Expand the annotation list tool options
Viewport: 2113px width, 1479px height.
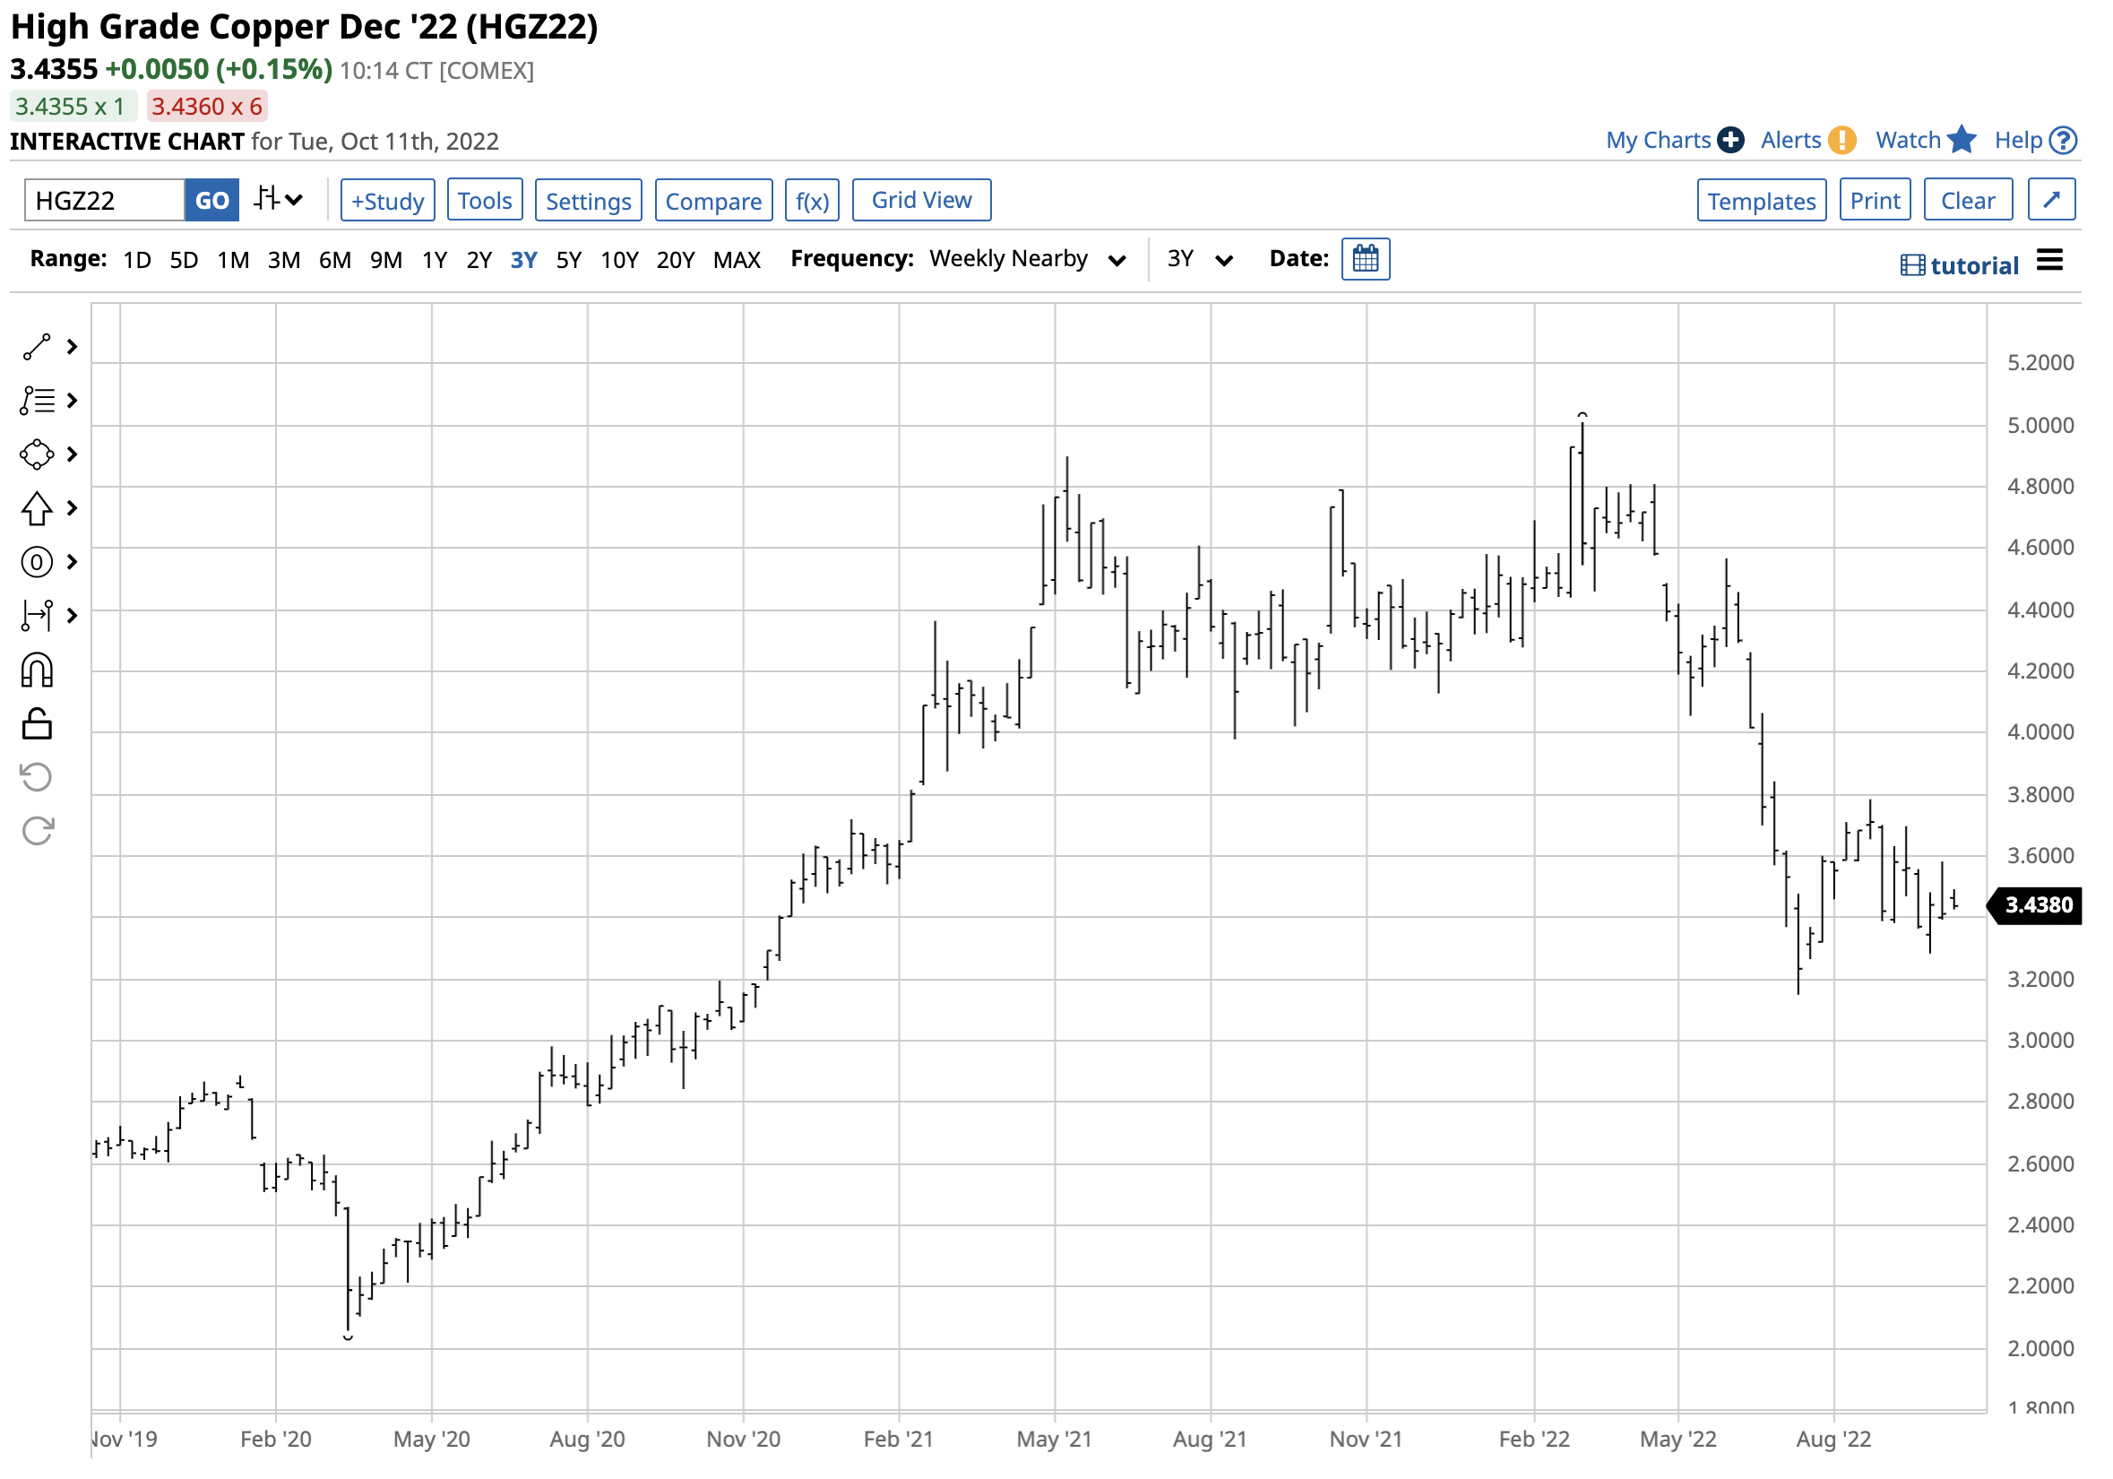click(x=72, y=401)
